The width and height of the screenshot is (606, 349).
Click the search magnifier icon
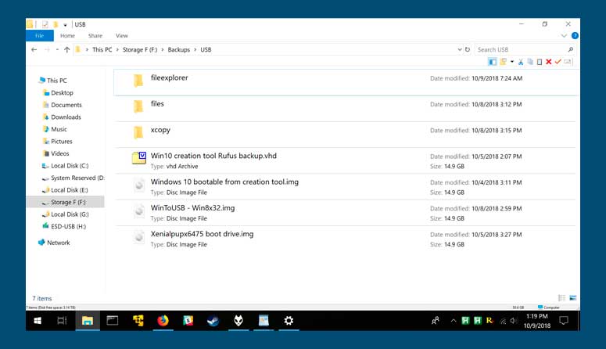pos(571,49)
